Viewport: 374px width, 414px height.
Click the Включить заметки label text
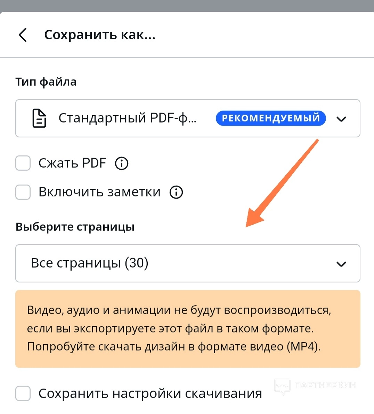click(x=99, y=192)
